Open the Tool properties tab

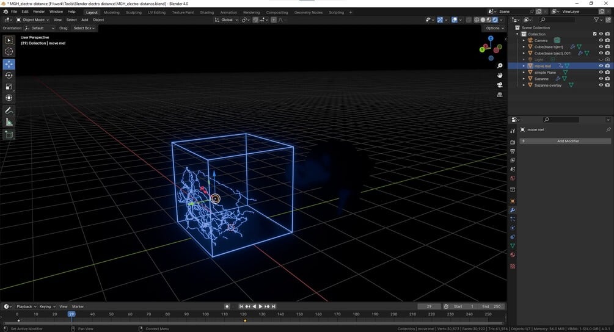(512, 131)
